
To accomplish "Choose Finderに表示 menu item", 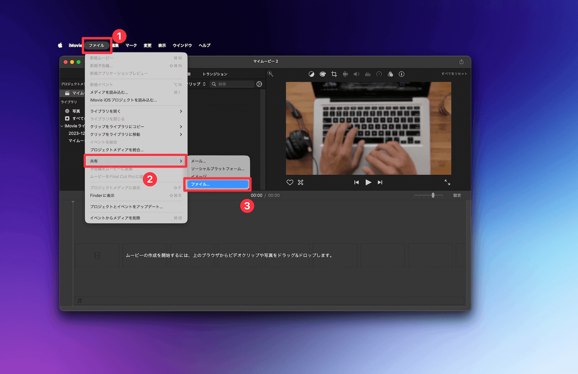I will click(x=136, y=195).
